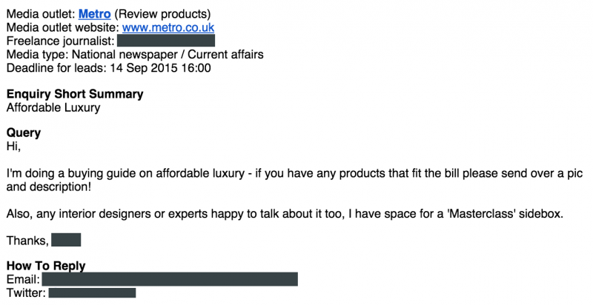Click the Twitter: label
Screen dimensions: 593x305
(27, 293)
